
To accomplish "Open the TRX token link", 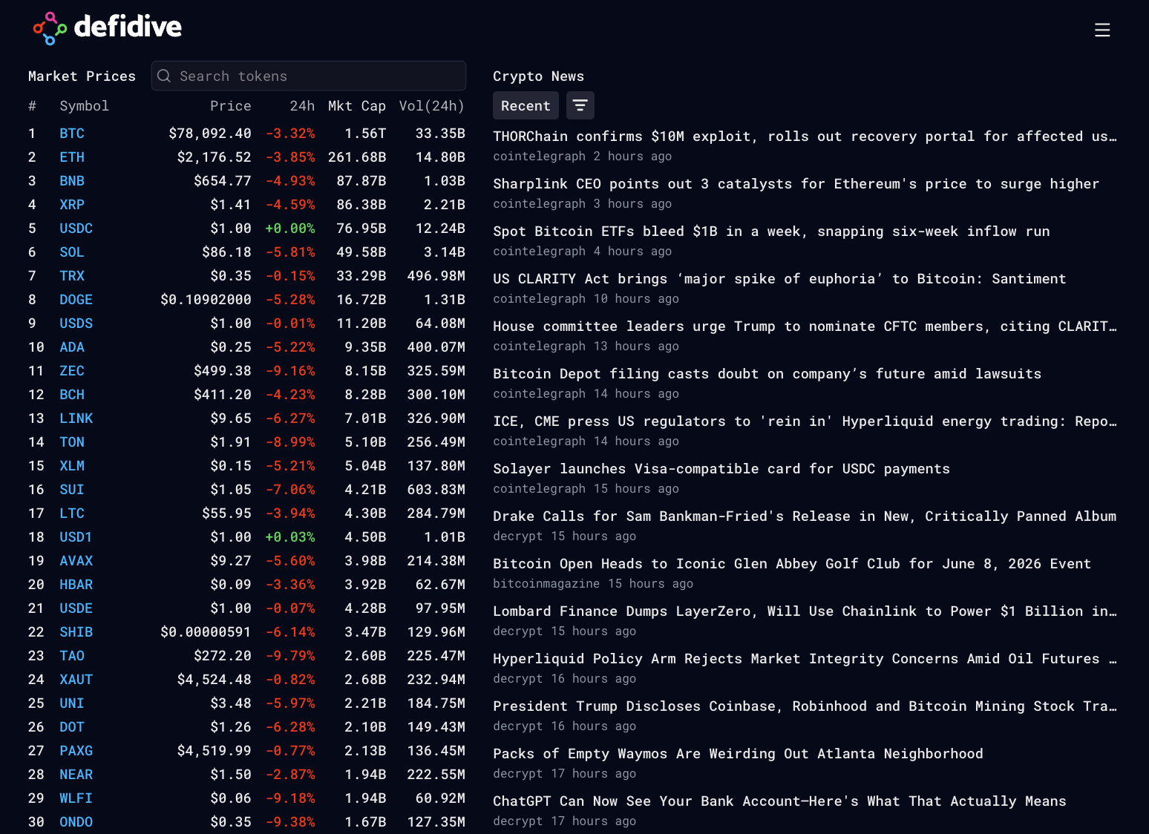I will [x=72, y=276].
